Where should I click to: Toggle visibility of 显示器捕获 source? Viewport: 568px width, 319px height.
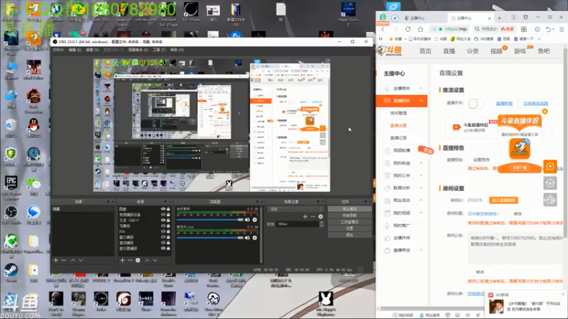(x=163, y=249)
